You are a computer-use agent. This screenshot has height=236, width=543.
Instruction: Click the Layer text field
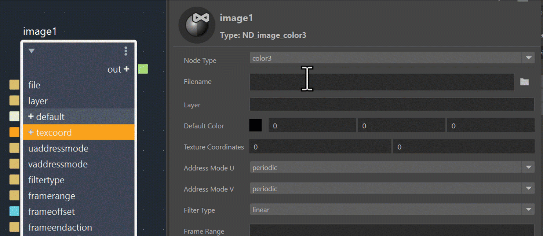pyautogui.click(x=391, y=104)
